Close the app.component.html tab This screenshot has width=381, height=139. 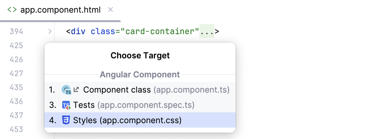click(x=110, y=10)
